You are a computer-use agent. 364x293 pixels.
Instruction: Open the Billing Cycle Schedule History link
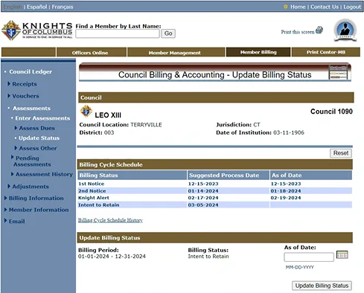click(x=110, y=220)
